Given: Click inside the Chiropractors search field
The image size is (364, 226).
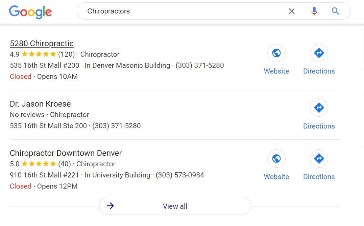Looking at the screenshot, I should [183, 11].
